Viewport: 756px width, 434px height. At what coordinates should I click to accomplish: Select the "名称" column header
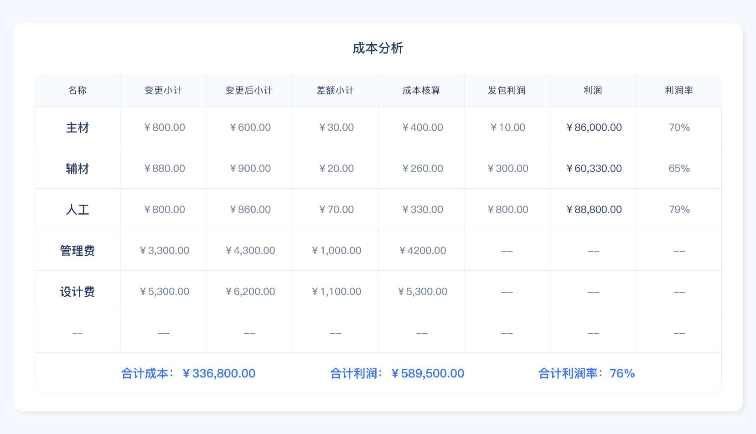(x=78, y=90)
